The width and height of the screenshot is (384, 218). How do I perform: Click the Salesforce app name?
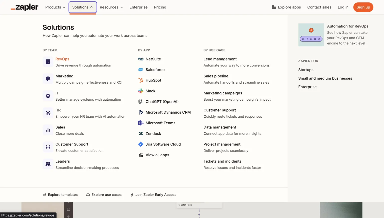click(x=155, y=70)
